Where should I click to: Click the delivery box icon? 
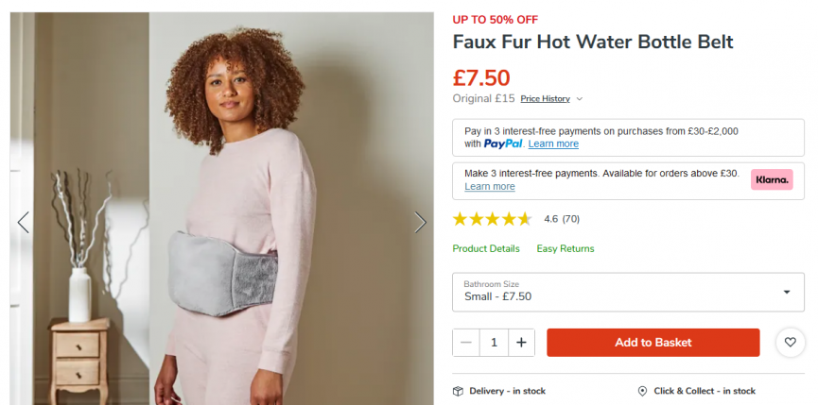point(458,391)
